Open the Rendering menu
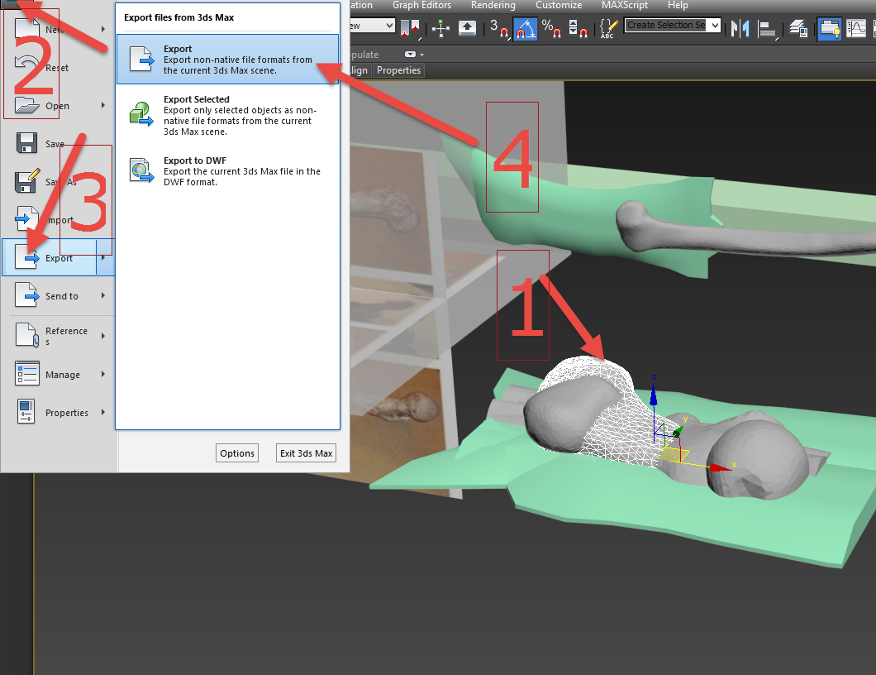This screenshot has width=876, height=675. (x=493, y=5)
